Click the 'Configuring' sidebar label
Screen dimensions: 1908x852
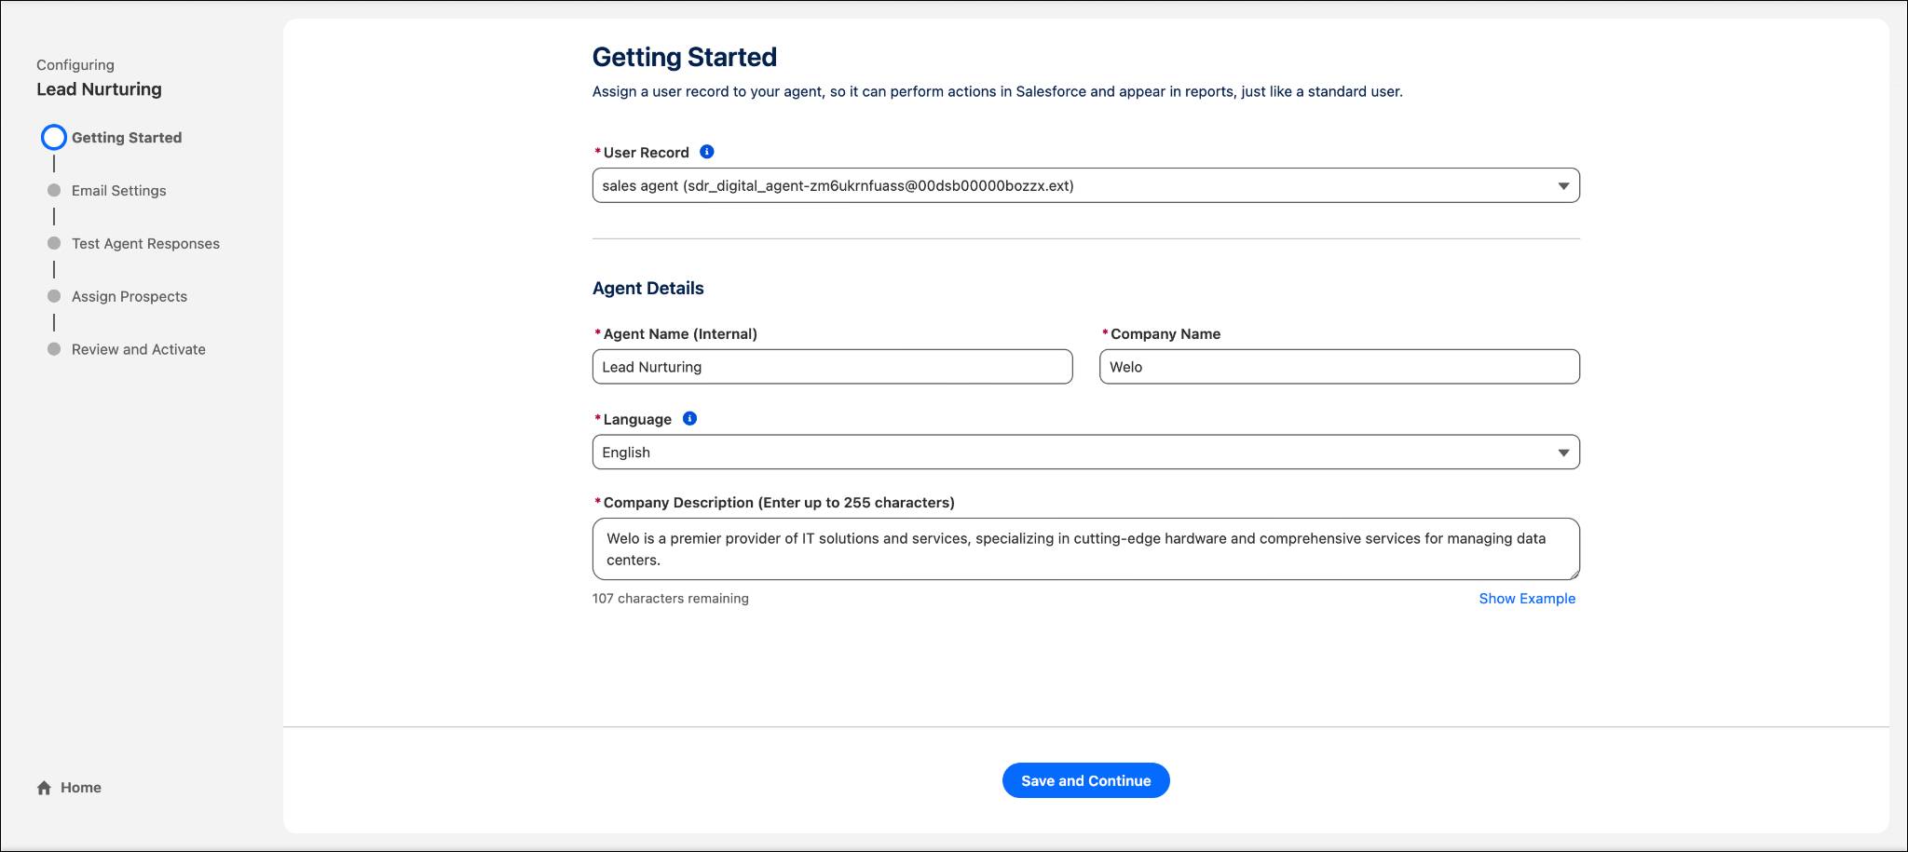(75, 65)
